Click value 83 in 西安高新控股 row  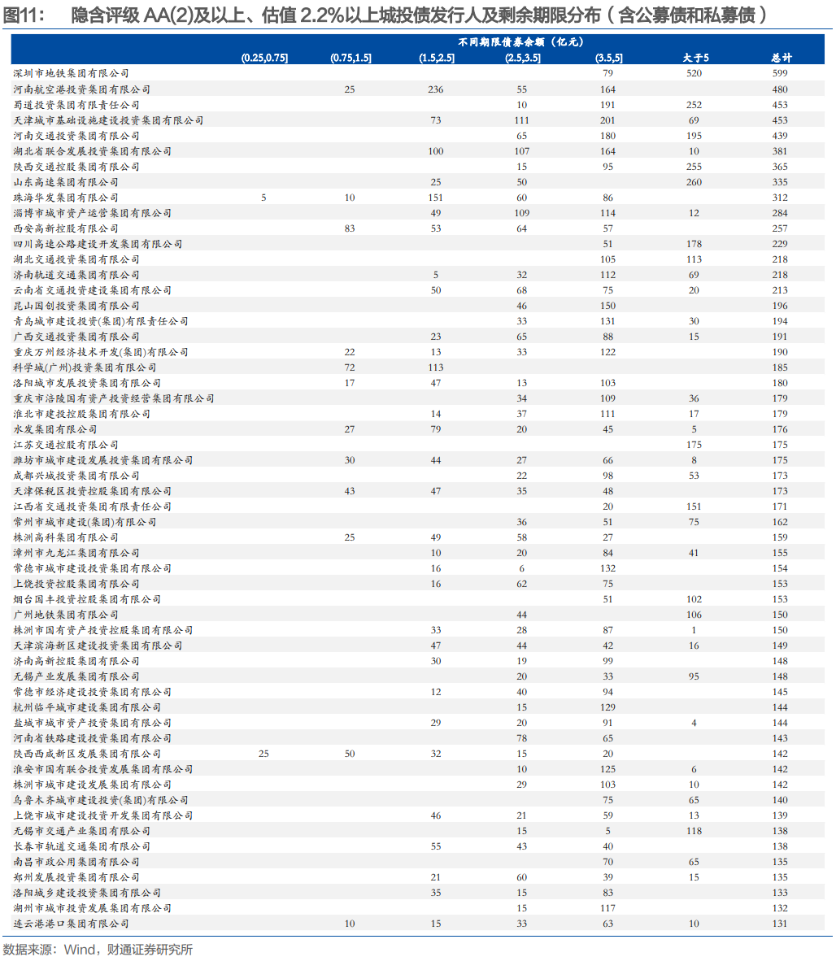pyautogui.click(x=350, y=228)
